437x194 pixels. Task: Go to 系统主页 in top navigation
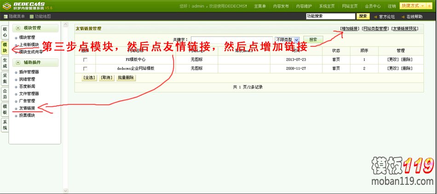(327, 6)
